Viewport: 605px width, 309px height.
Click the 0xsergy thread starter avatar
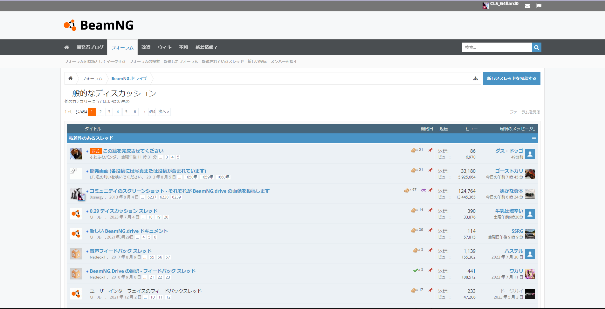[77, 194]
